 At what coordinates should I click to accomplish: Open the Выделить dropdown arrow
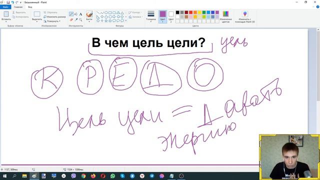click(x=37, y=21)
